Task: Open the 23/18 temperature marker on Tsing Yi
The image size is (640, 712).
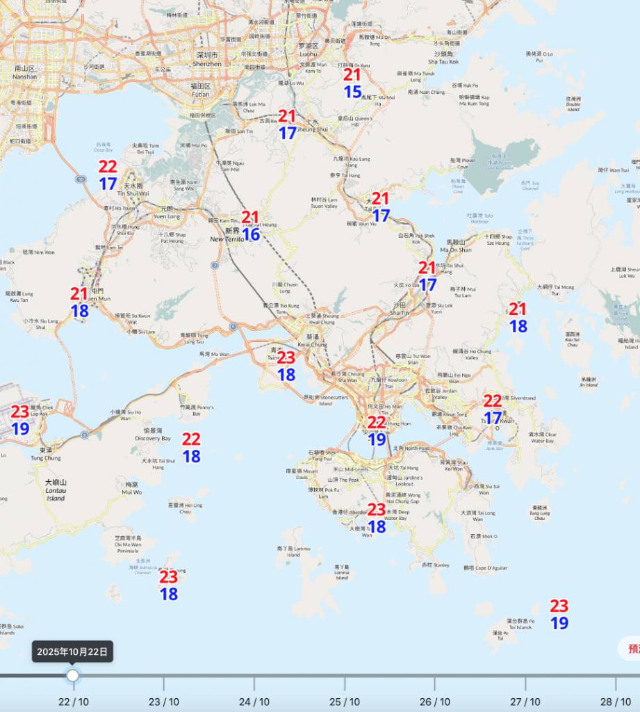Action: point(286,366)
